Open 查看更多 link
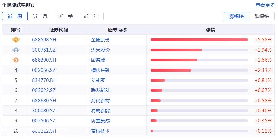Screen dimensions: 278x139 point(265,5)
